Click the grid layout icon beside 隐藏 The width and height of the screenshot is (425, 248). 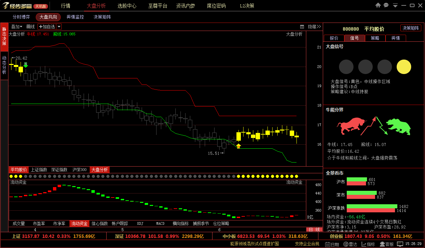302,27
